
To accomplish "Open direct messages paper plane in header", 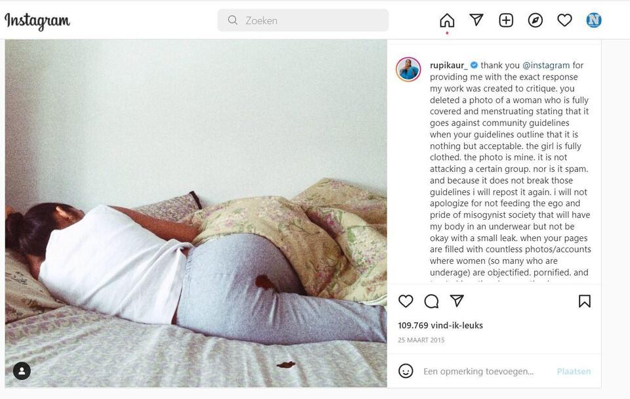I will [x=476, y=20].
